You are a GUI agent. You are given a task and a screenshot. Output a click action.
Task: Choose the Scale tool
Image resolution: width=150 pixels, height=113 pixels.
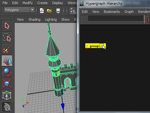tap(7, 84)
